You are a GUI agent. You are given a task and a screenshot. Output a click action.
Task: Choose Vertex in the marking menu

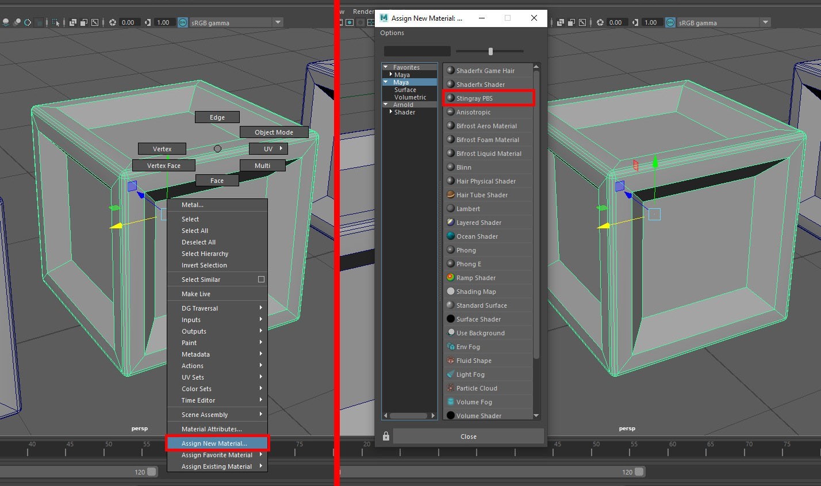162,149
